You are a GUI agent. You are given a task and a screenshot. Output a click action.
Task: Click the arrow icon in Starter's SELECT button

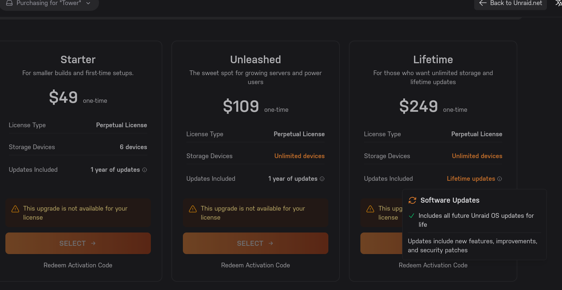click(x=93, y=243)
